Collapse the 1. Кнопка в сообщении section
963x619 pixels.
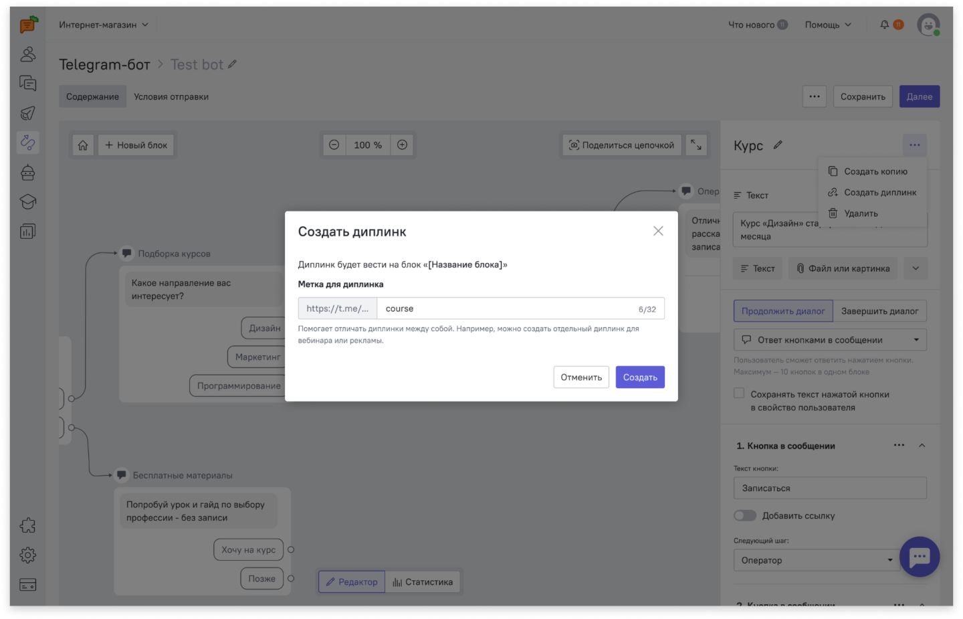[x=922, y=446]
